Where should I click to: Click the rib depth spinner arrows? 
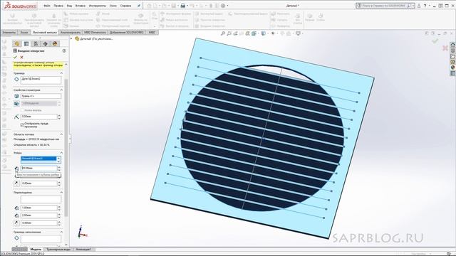pyautogui.click(x=59, y=169)
